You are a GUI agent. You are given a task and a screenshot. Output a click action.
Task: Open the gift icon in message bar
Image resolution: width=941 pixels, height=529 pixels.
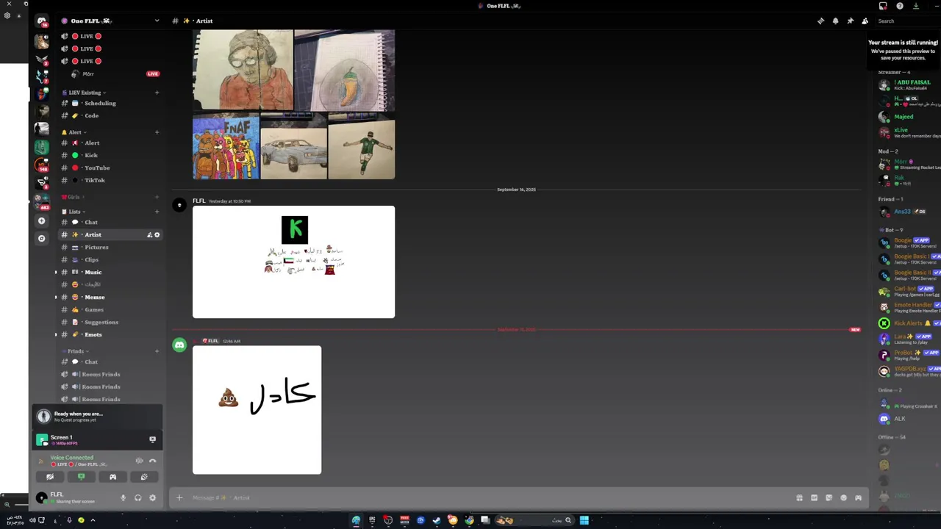point(799,498)
